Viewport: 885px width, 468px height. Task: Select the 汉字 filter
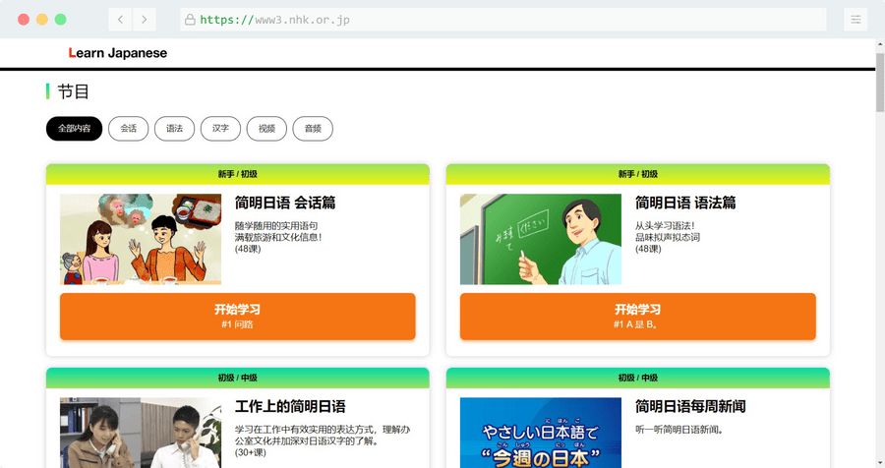[220, 129]
